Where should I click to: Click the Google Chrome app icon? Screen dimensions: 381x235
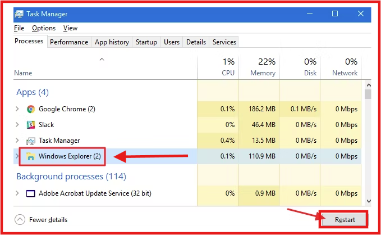coord(31,109)
